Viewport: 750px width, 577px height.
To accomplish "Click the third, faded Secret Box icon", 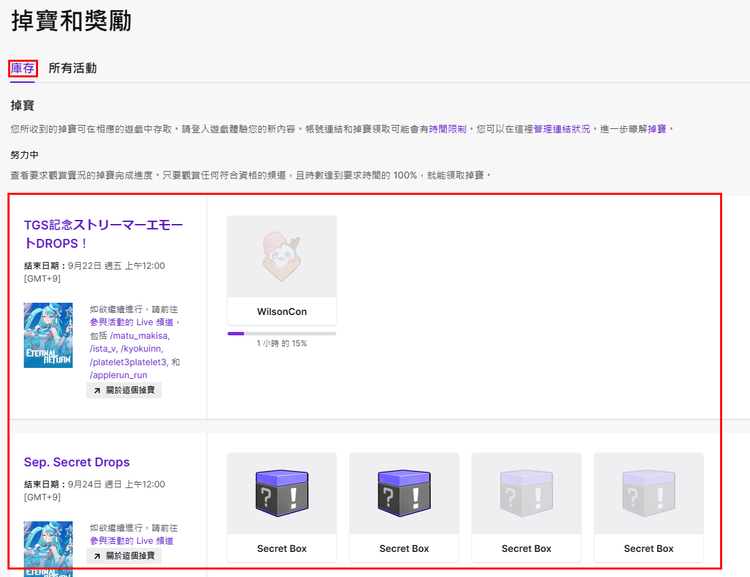I will 526,494.
